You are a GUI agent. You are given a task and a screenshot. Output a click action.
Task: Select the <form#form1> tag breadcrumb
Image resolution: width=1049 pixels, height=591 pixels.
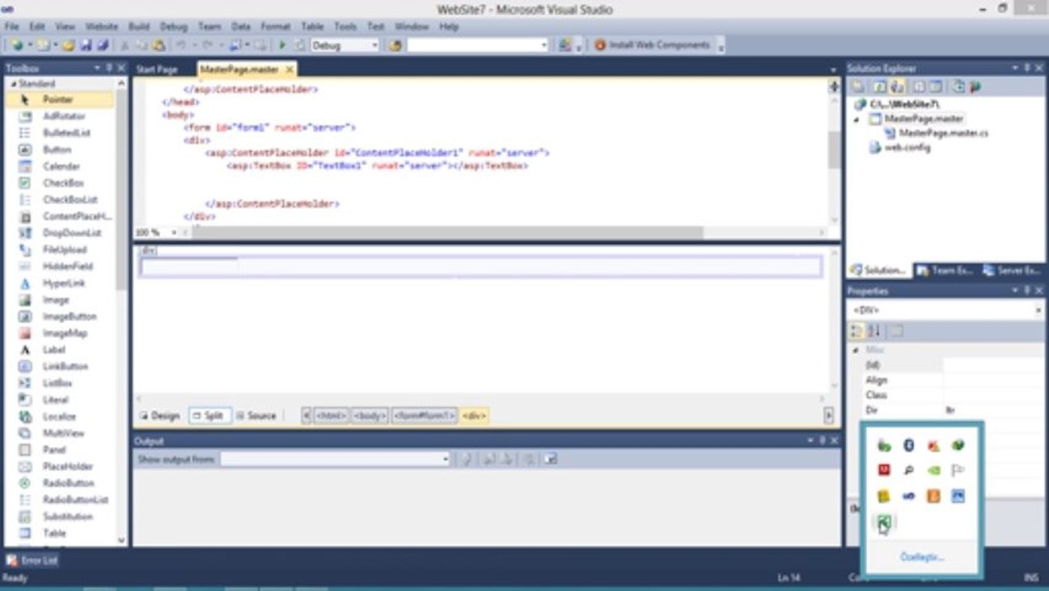[x=423, y=416]
